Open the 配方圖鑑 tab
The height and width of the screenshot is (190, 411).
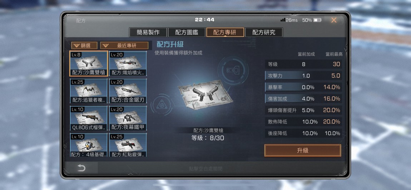click(x=187, y=32)
